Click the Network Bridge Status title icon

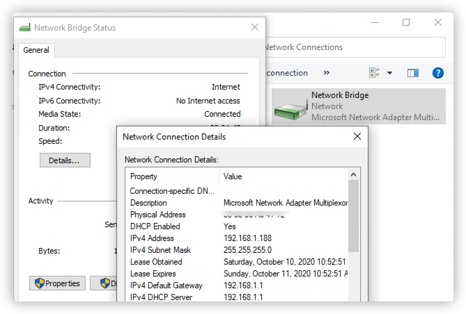25,28
